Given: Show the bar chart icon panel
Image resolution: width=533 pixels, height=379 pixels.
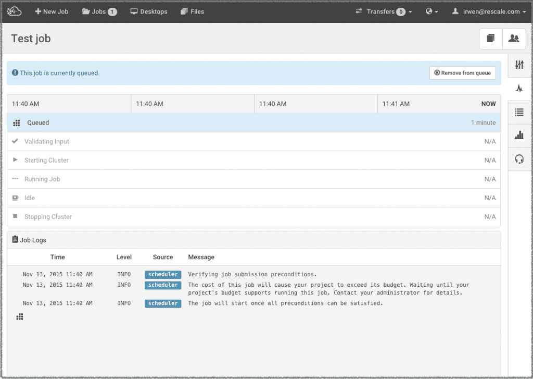Looking at the screenshot, I should tap(518, 135).
